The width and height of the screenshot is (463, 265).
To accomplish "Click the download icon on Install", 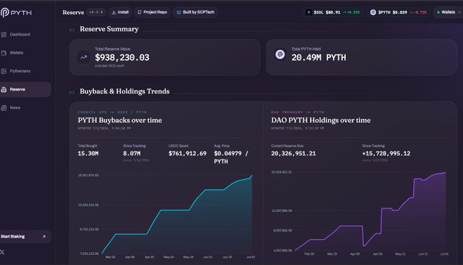I will point(114,12).
